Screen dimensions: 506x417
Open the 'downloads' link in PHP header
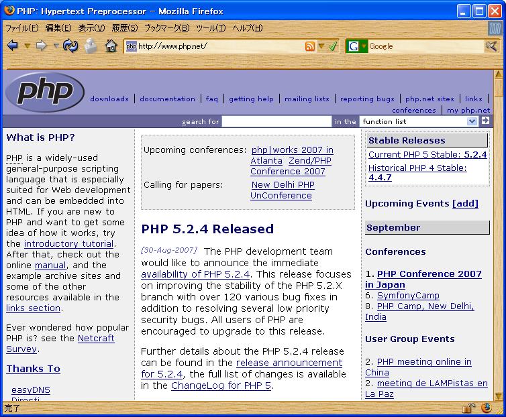(x=109, y=99)
